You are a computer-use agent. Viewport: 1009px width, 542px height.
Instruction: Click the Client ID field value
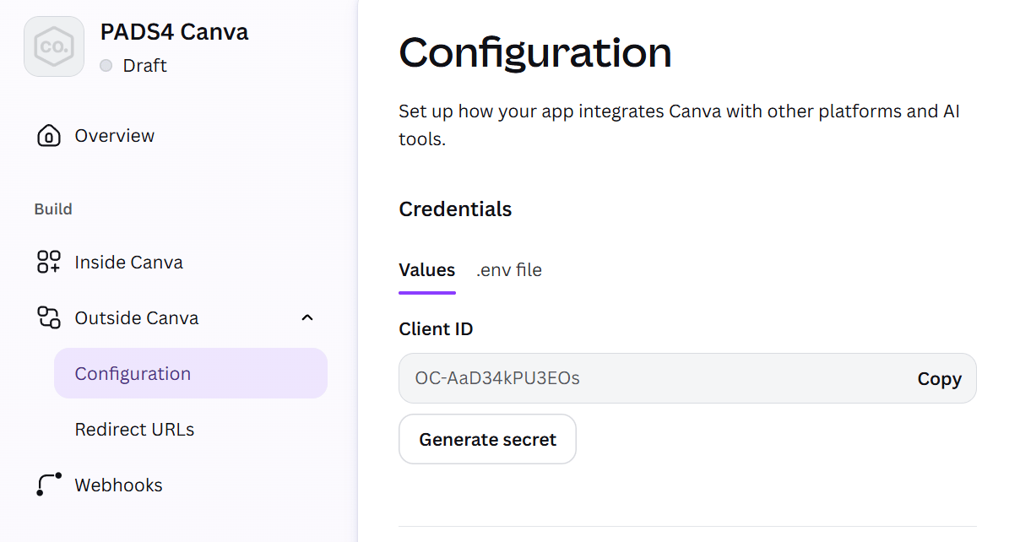tap(496, 378)
